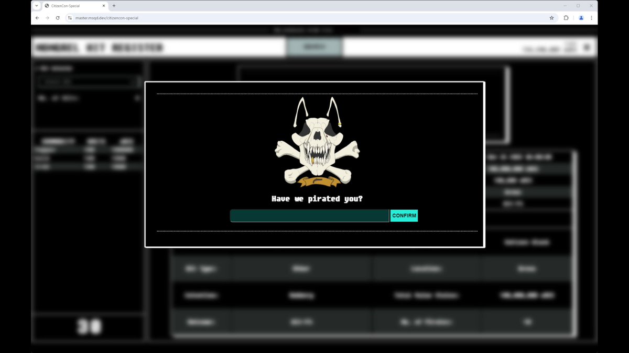
Task: Open the Chrome three-dot menu
Action: click(x=591, y=18)
